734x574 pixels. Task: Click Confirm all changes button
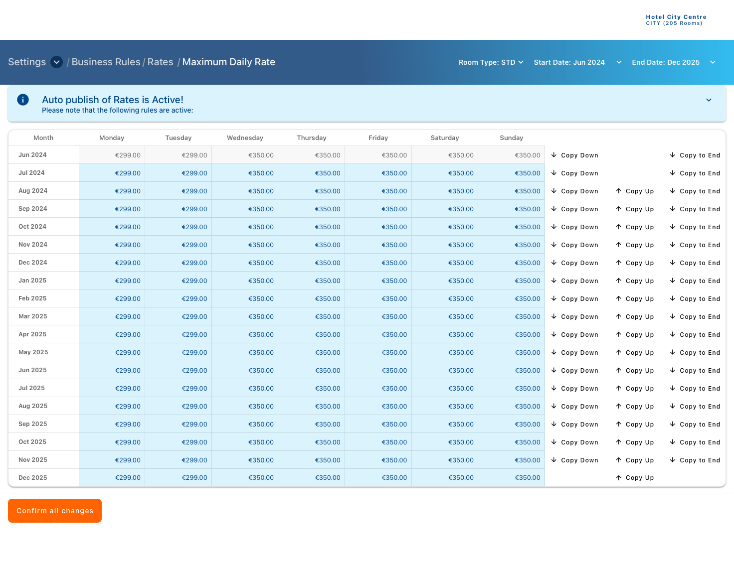click(55, 511)
